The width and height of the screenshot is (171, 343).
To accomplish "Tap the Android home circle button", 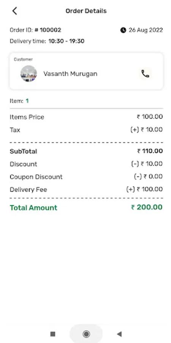I will point(86,334).
